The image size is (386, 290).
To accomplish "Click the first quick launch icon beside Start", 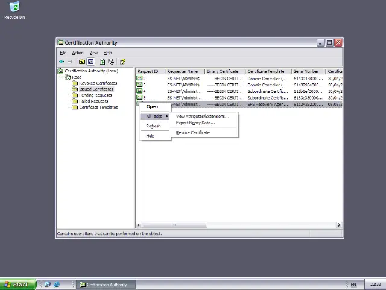I will click(x=48, y=285).
